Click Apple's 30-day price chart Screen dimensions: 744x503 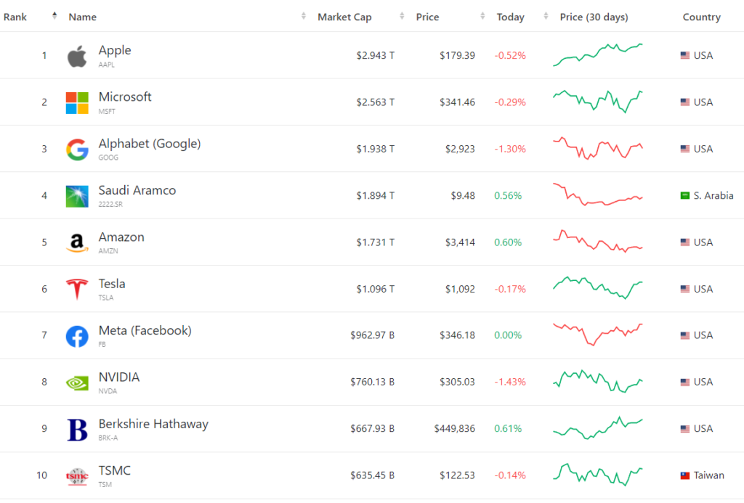pos(598,55)
